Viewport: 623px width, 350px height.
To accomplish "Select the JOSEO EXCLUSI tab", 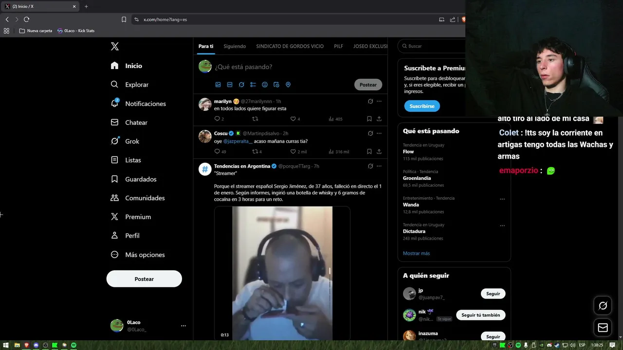I will coord(370,46).
